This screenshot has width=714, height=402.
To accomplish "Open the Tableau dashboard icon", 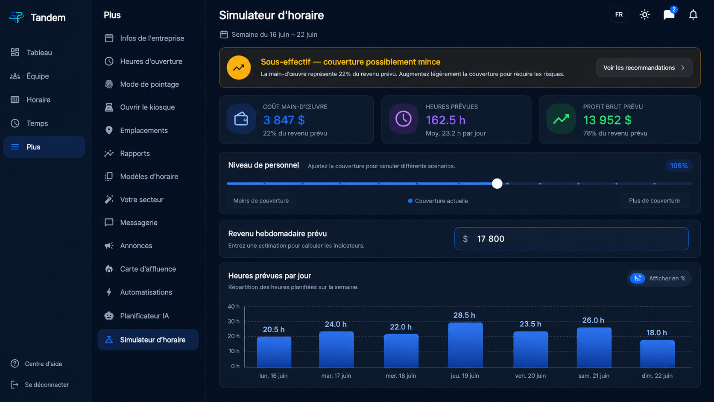I will (x=15, y=52).
